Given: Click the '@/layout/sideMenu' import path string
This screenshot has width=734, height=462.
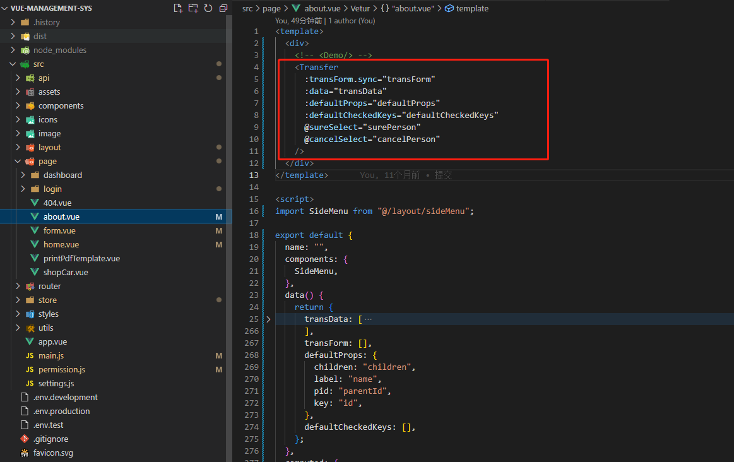Looking at the screenshot, I should click(x=423, y=211).
